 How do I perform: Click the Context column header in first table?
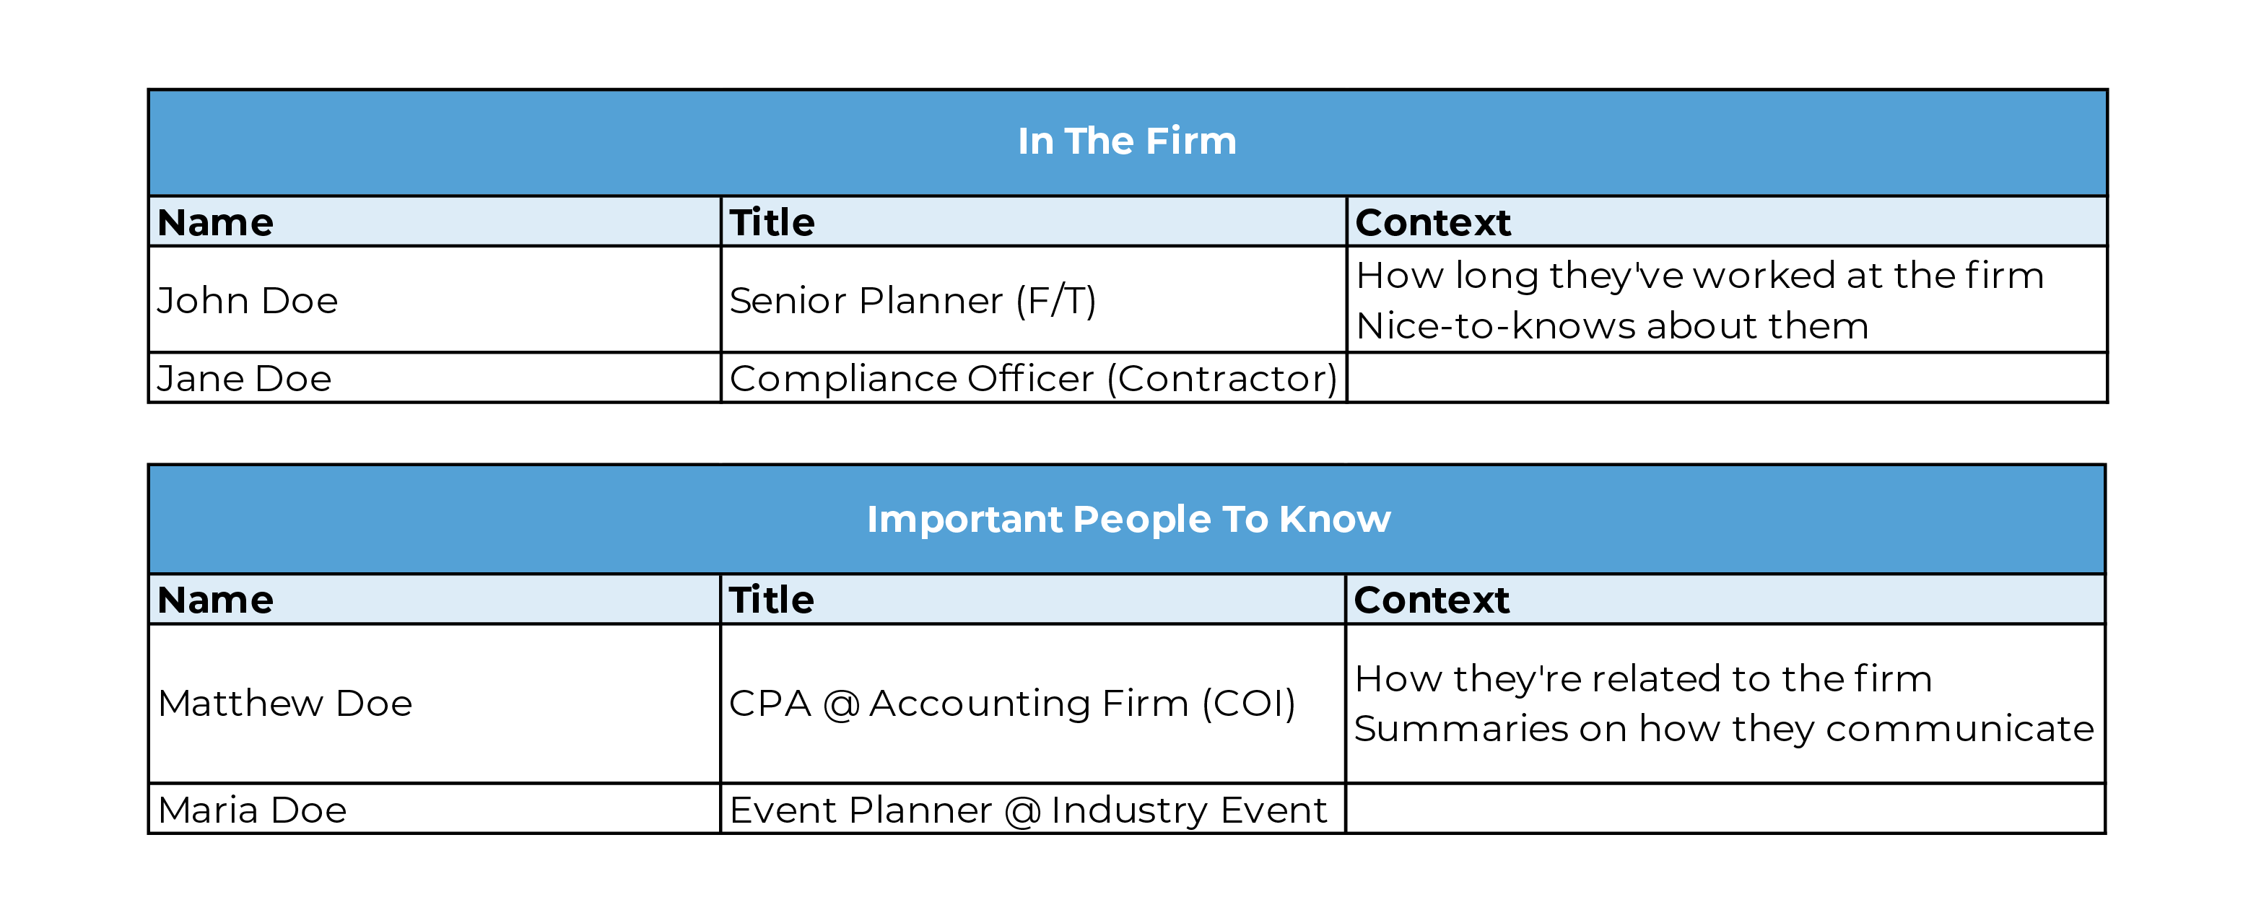pyautogui.click(x=1727, y=222)
